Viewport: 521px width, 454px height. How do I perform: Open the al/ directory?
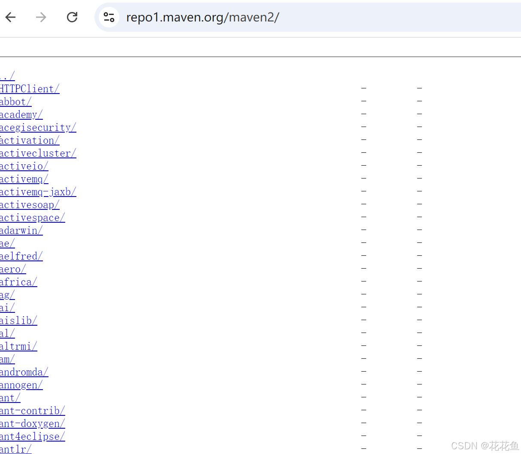coord(7,333)
